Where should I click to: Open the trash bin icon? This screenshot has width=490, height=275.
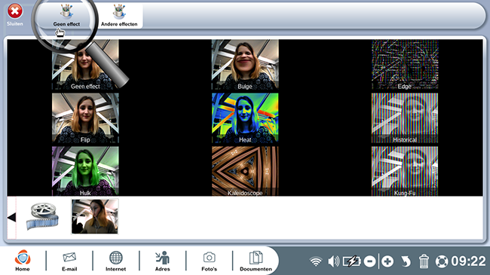click(424, 261)
